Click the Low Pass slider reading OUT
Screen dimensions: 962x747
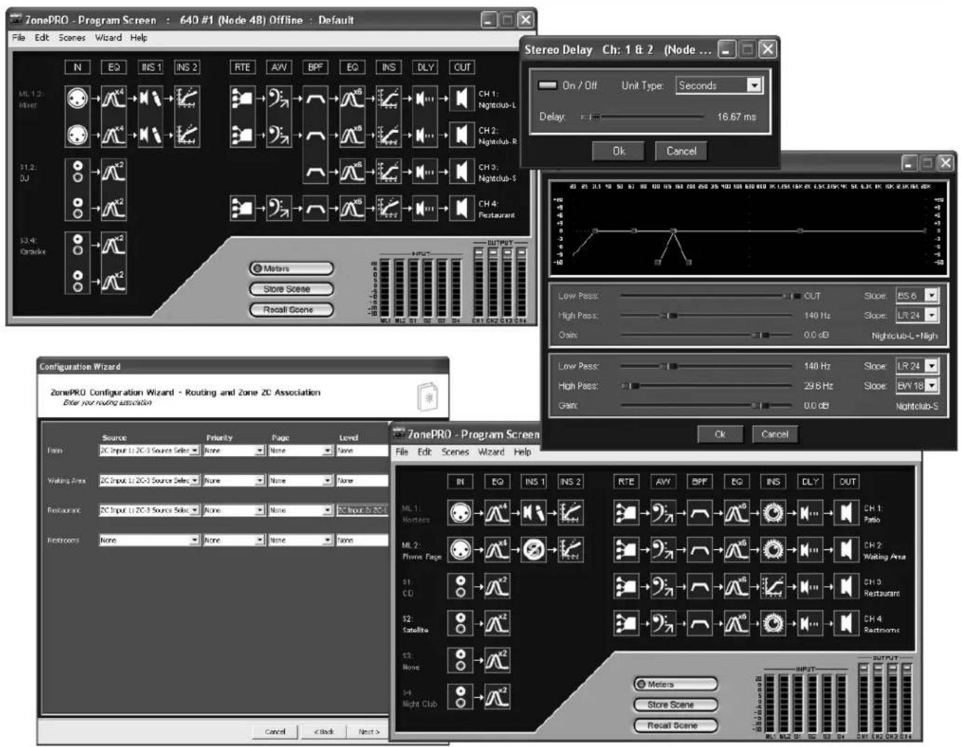[710, 296]
